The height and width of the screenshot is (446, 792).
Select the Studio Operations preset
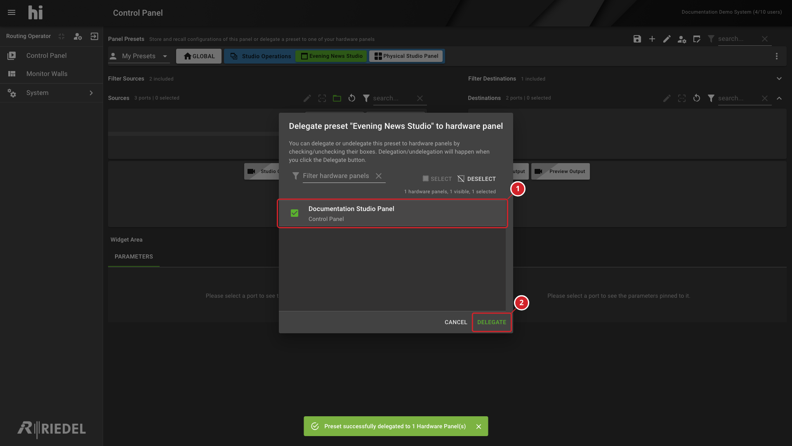pos(260,56)
